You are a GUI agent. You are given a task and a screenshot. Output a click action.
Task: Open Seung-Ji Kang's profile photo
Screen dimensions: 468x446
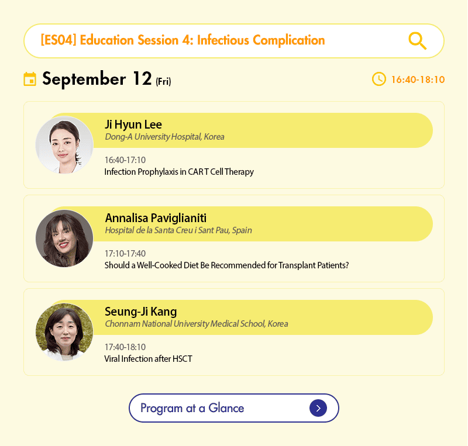pos(64,332)
